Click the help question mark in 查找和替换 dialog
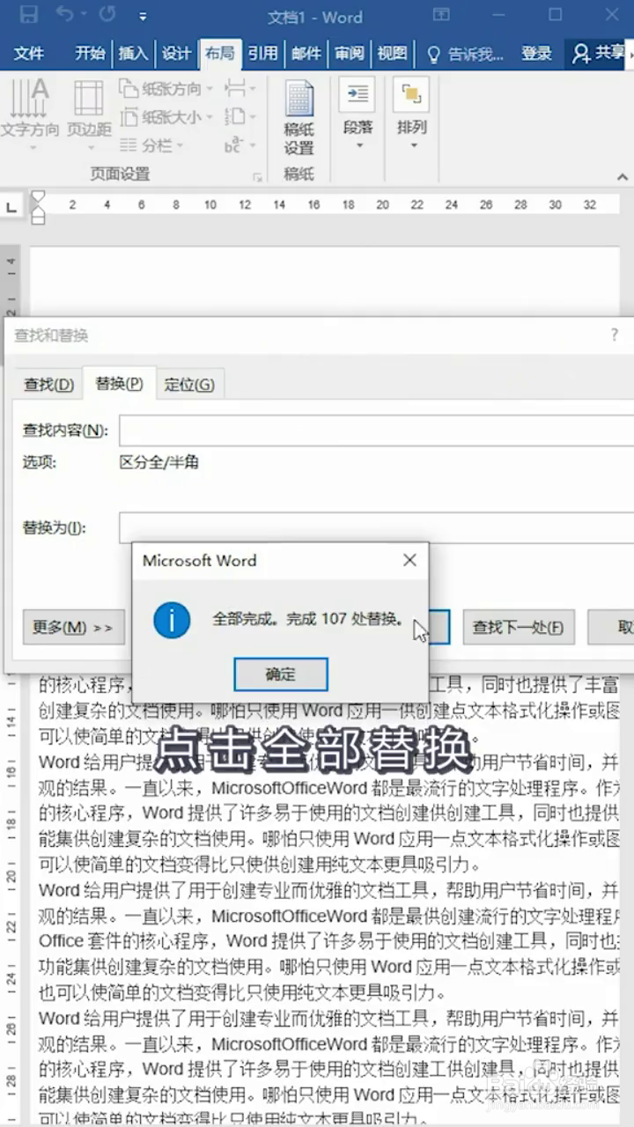Screen dimensions: 634x1127 coord(615,335)
